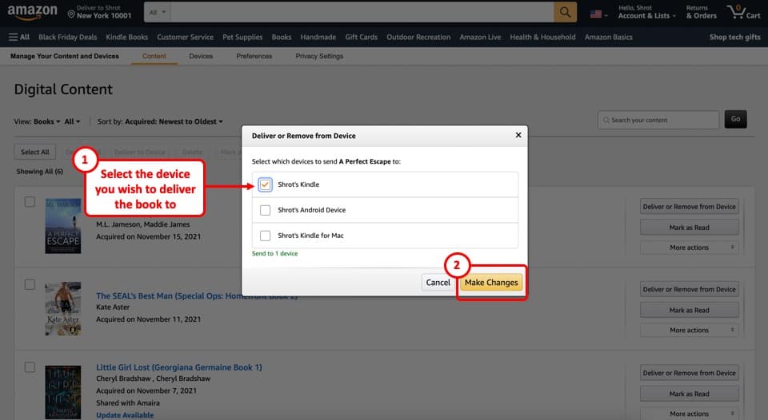Open Sort by Acquired dropdown
This screenshot has height=420, width=768.
(x=174, y=121)
